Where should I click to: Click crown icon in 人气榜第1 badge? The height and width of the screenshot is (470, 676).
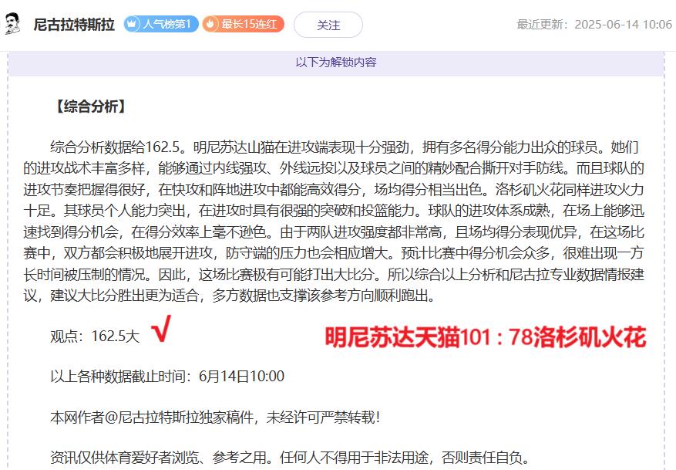click(x=132, y=24)
